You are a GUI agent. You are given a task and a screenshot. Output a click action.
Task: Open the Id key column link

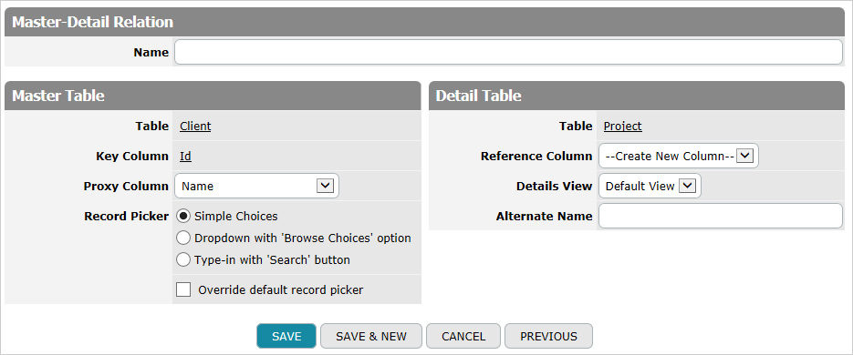(185, 157)
